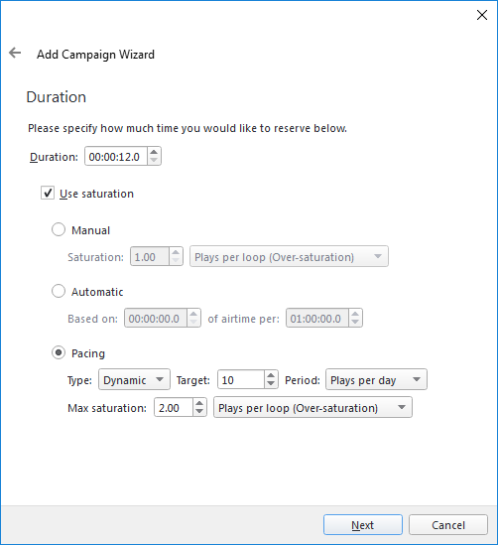Image resolution: width=498 pixels, height=545 pixels.
Task: Expand the Max saturation unit dropdown
Action: [312, 407]
